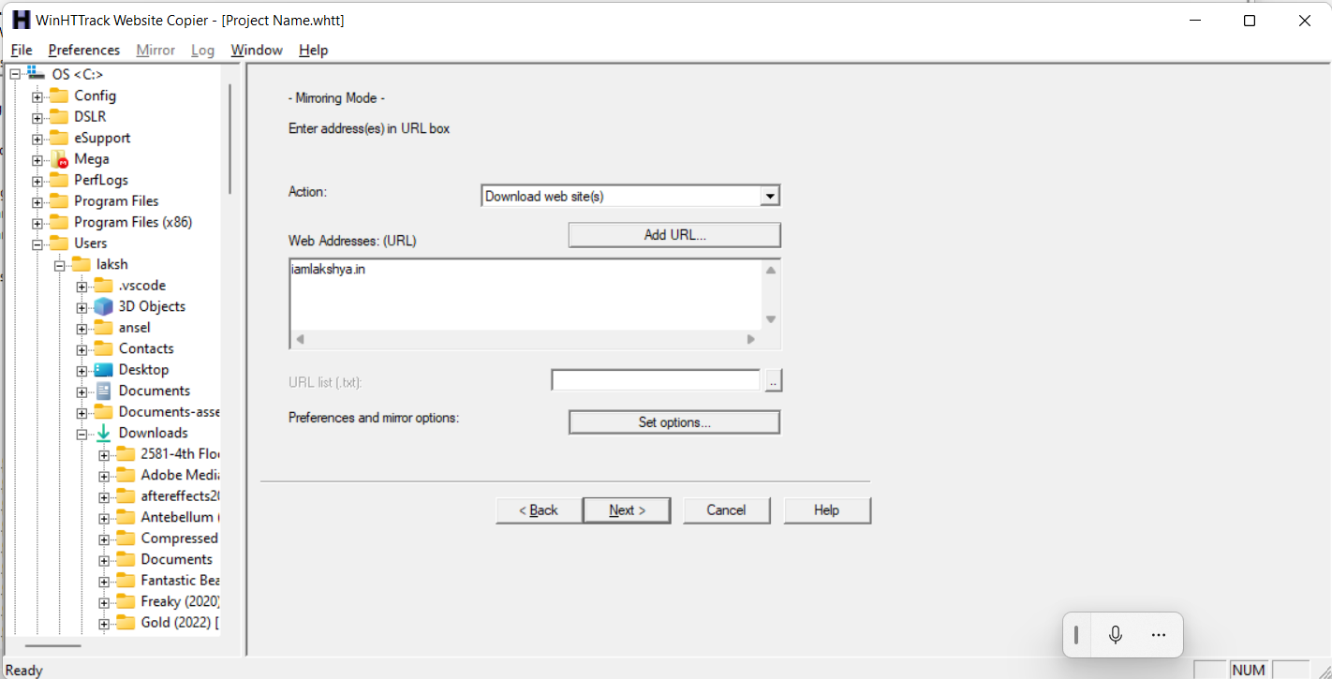Click the eSupport folder icon
Screen dimensions: 1332x679
(x=59, y=138)
